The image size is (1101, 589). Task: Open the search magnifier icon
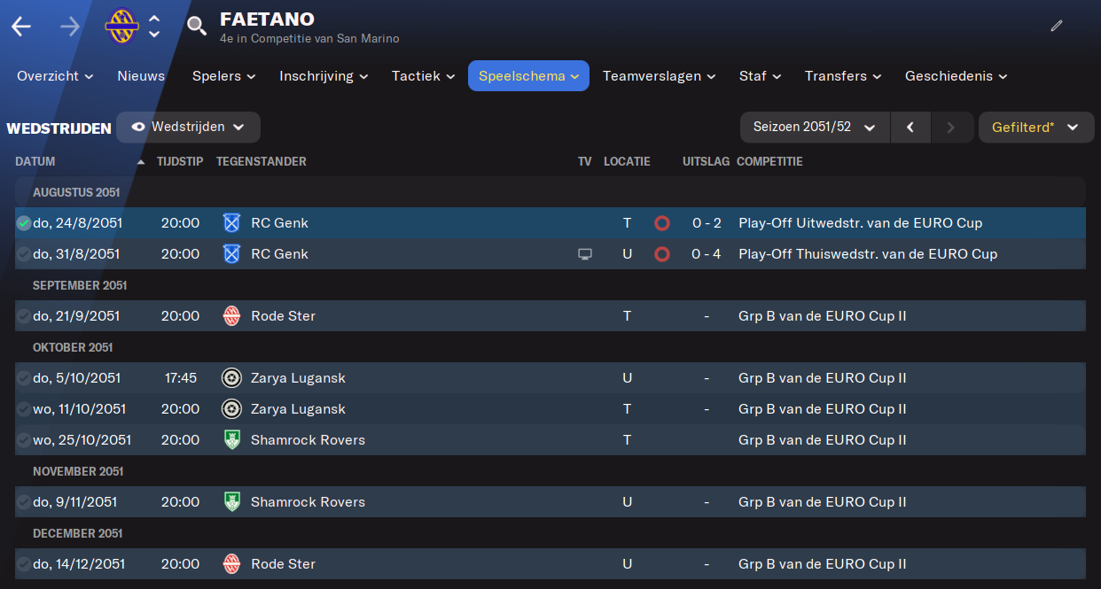click(x=197, y=27)
